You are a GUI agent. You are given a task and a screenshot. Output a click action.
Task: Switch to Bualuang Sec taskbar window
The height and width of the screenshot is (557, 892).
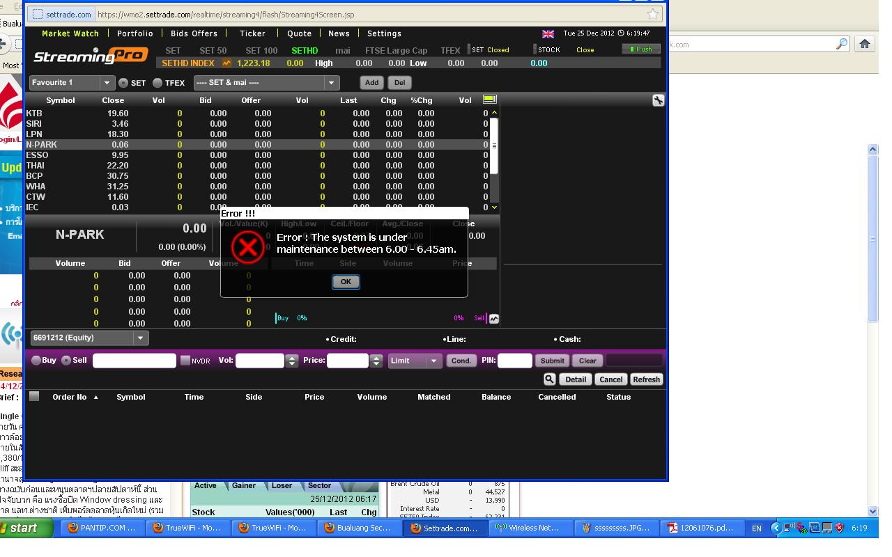(359, 528)
